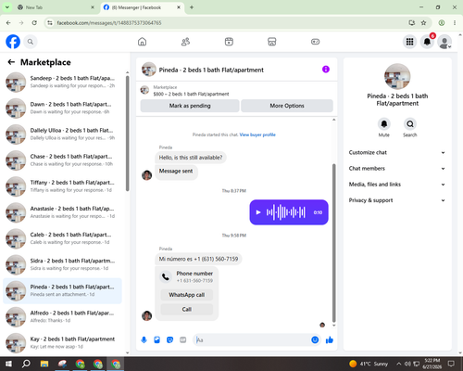
Task: Click the WhatsApp call button
Action: coord(187,295)
